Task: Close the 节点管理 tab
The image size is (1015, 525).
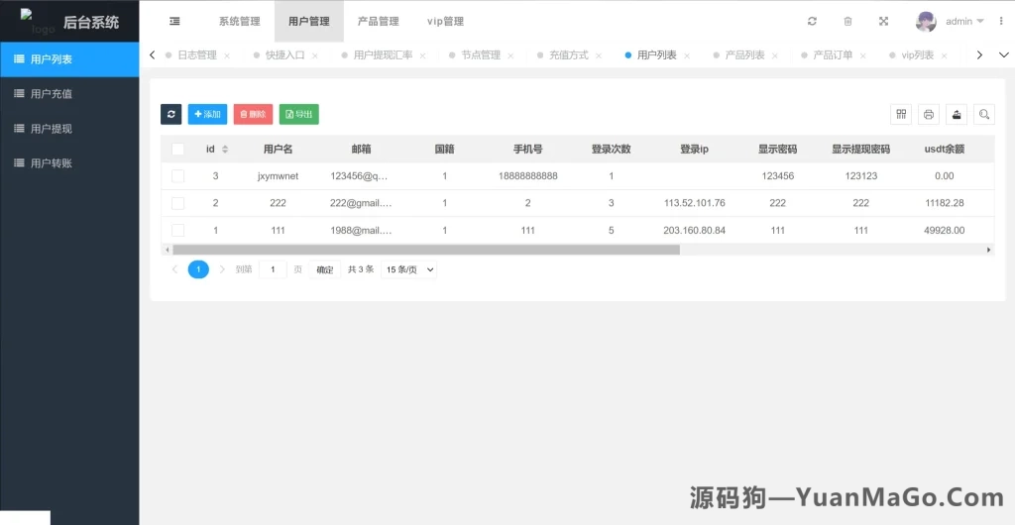Action: point(510,56)
